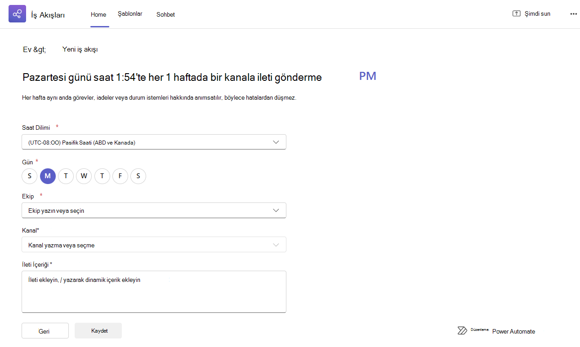The image size is (580, 347).
Task: Click the İş Akışları app logo icon
Action: pyautogui.click(x=17, y=14)
